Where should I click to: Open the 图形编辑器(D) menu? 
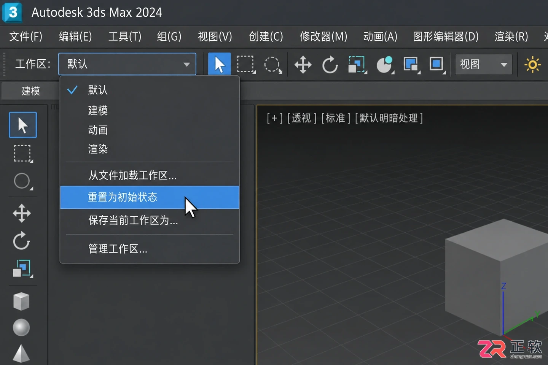click(446, 36)
